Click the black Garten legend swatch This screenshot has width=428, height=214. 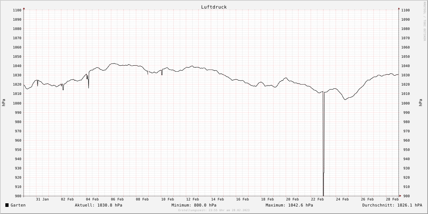(x=7, y=205)
